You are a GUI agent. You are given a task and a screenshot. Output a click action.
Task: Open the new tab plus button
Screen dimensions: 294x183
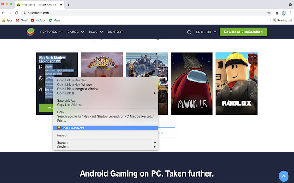68,5
